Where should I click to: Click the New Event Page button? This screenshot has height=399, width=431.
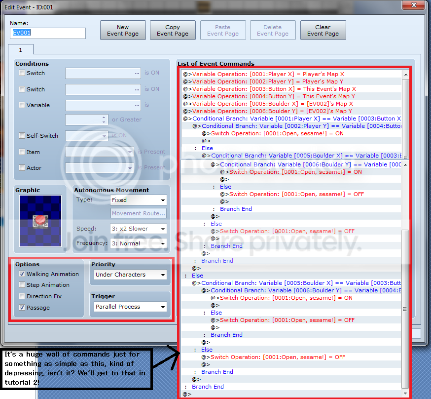click(x=123, y=30)
